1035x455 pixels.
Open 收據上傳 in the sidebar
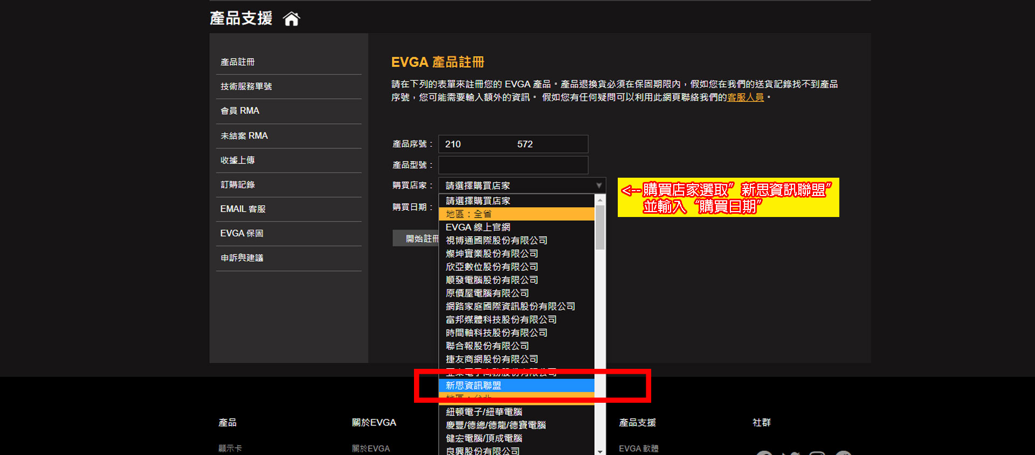tap(238, 160)
